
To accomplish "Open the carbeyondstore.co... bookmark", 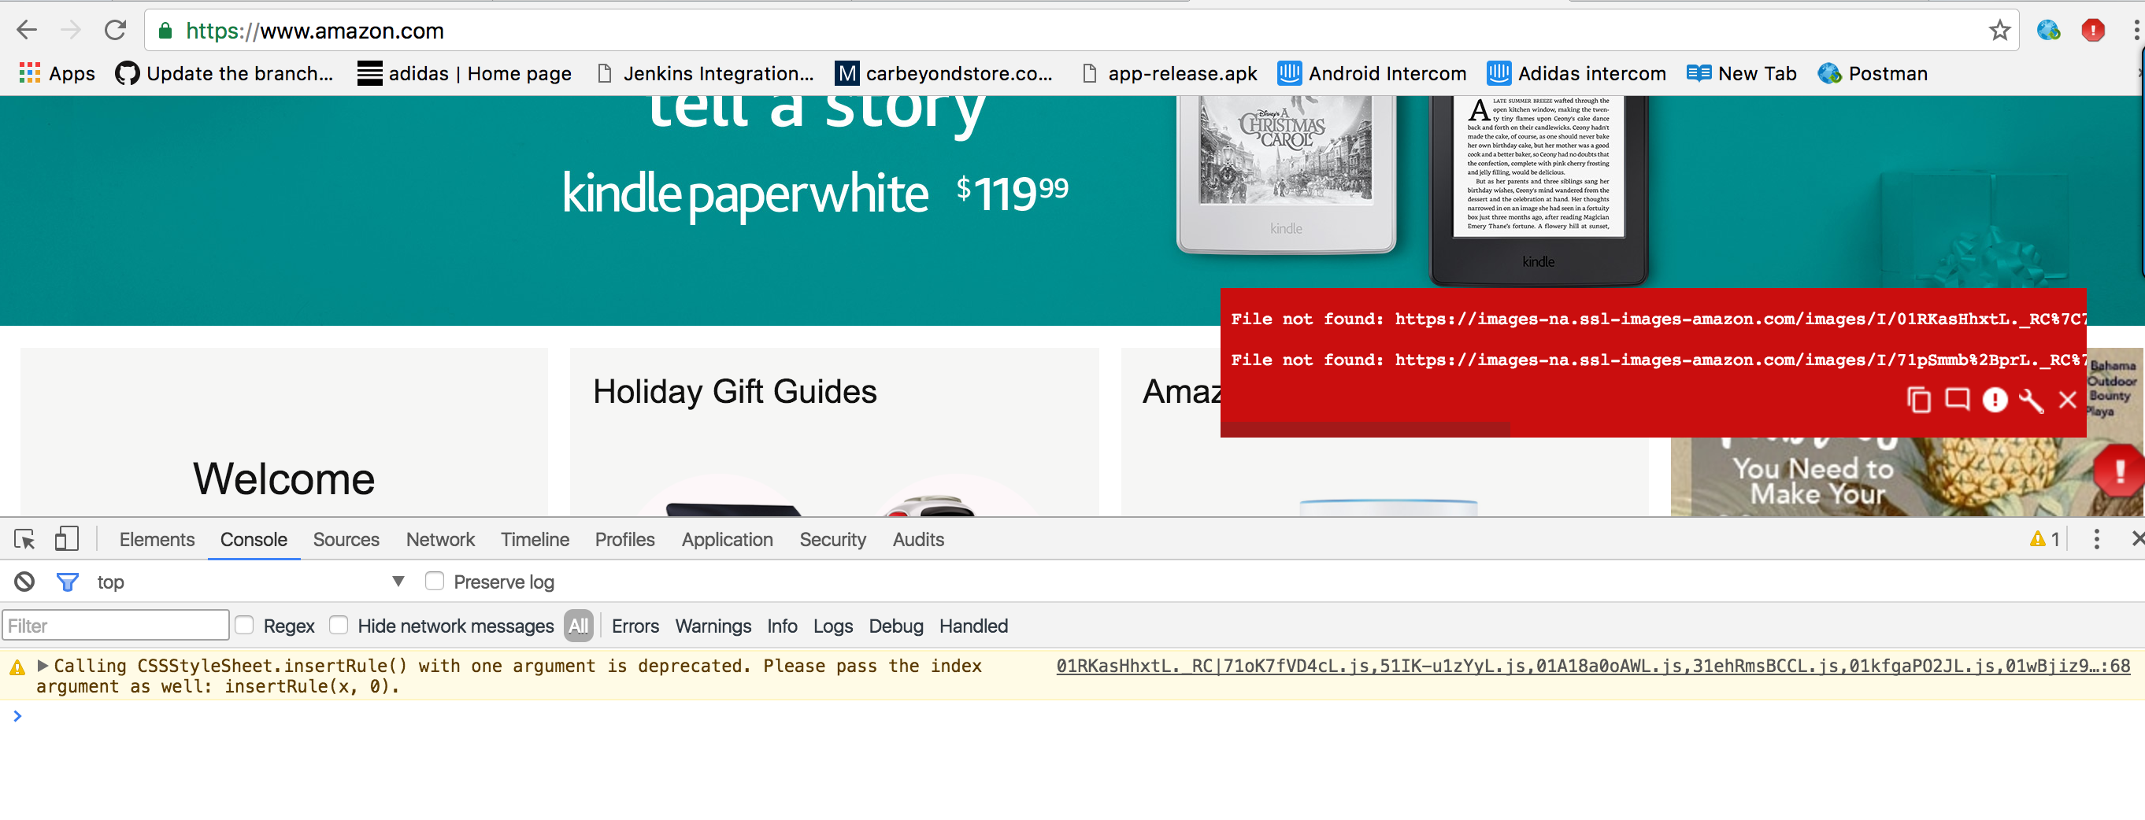I will (x=943, y=73).
